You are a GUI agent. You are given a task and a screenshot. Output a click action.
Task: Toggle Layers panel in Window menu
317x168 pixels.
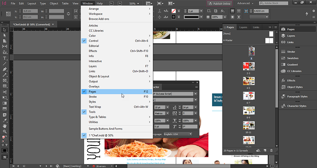coord(116,66)
